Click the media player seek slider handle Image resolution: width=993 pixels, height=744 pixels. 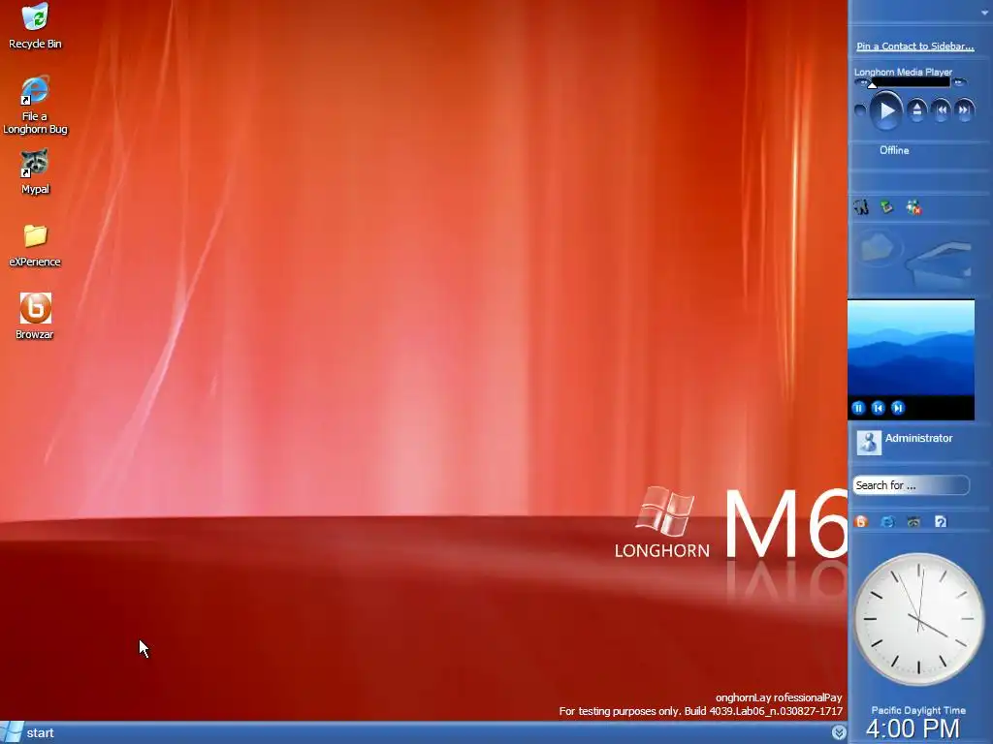tap(872, 84)
